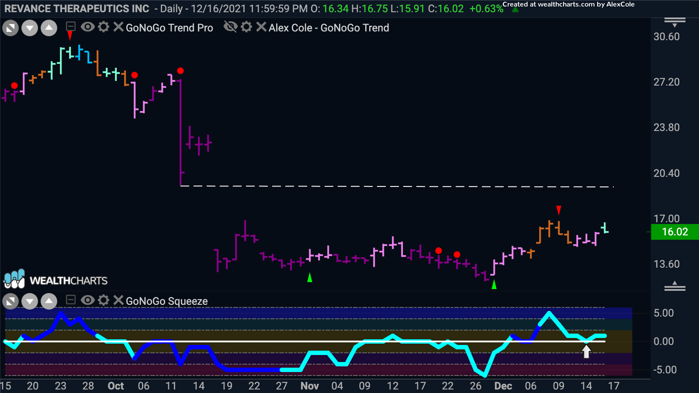
Task: Click the Oct date axis label
Action: tap(116, 386)
